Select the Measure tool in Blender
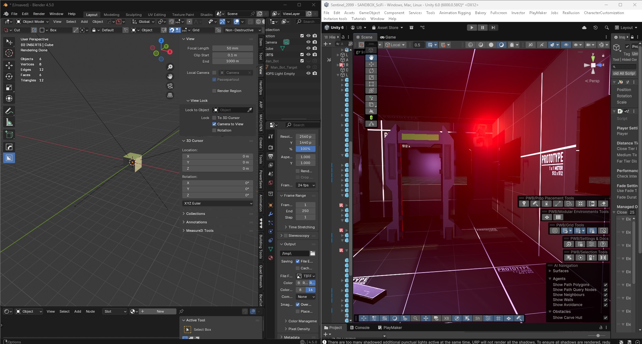642x344 pixels. [9, 122]
